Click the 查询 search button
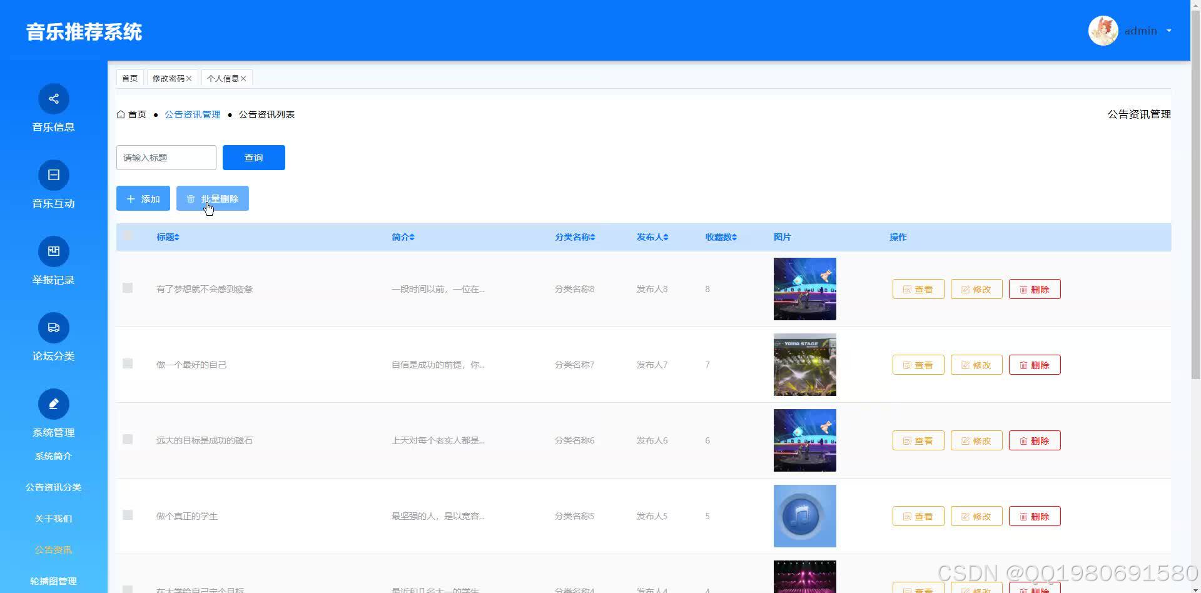 (254, 158)
